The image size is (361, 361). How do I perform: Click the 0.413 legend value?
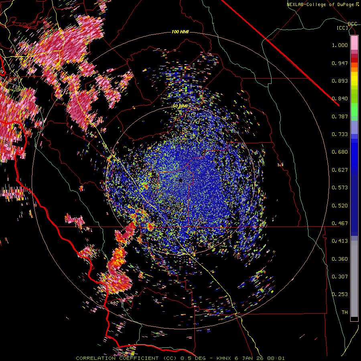pyautogui.click(x=340, y=241)
